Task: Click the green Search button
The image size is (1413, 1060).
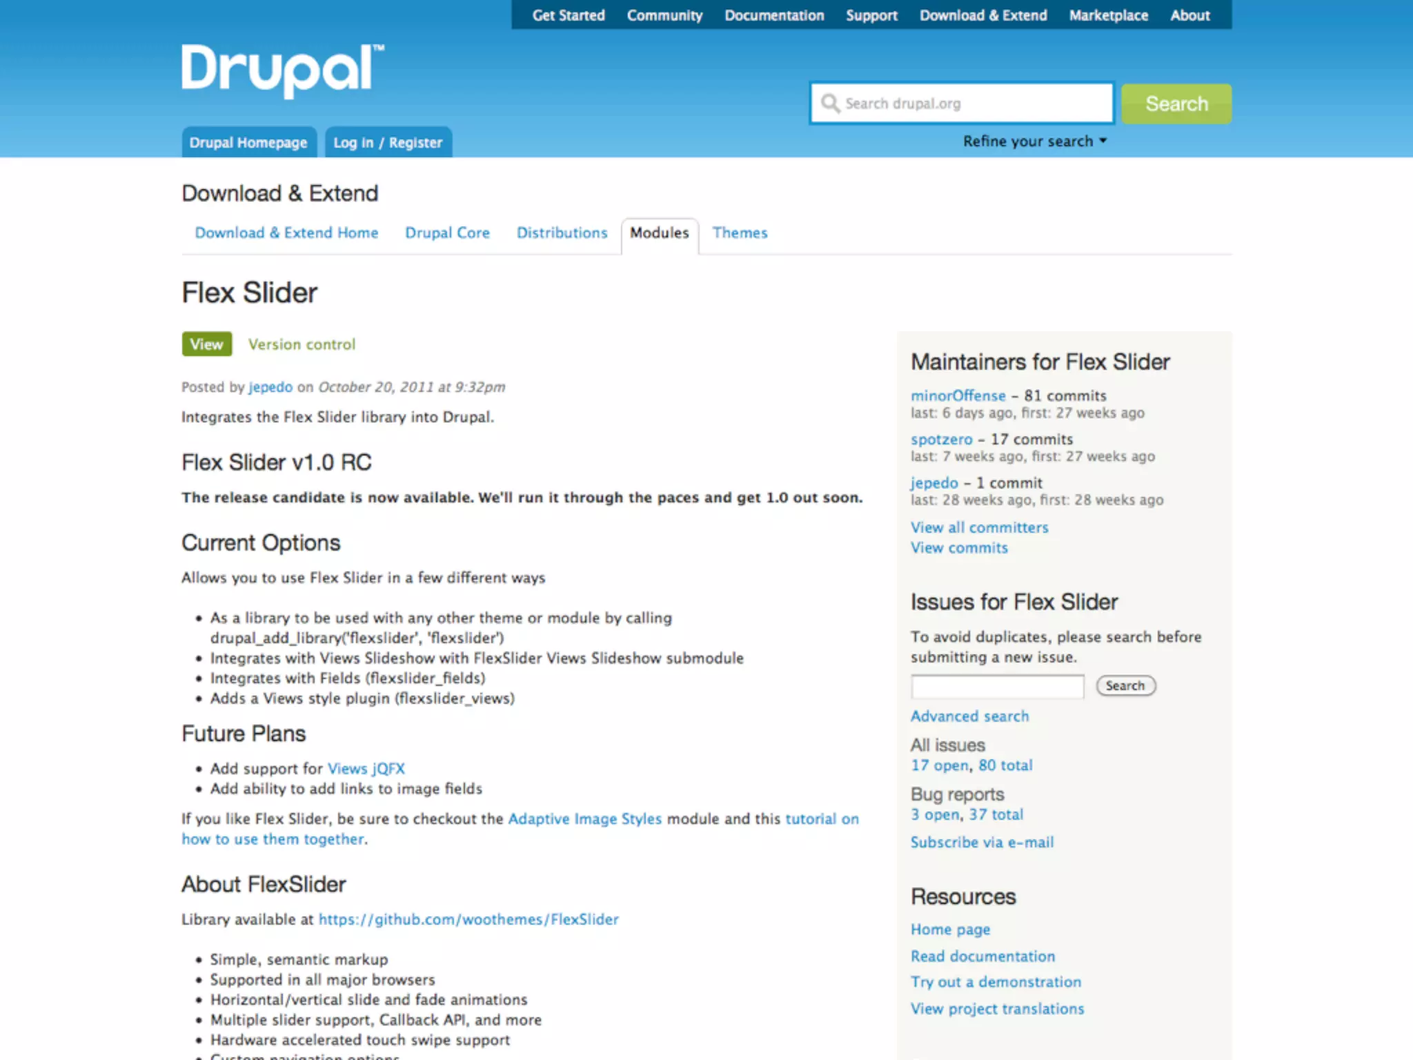Action: click(x=1176, y=104)
